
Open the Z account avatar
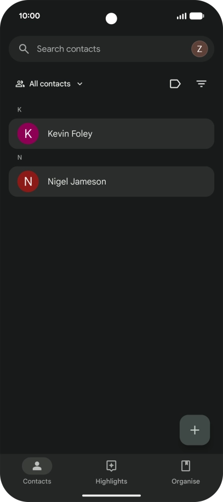click(199, 49)
